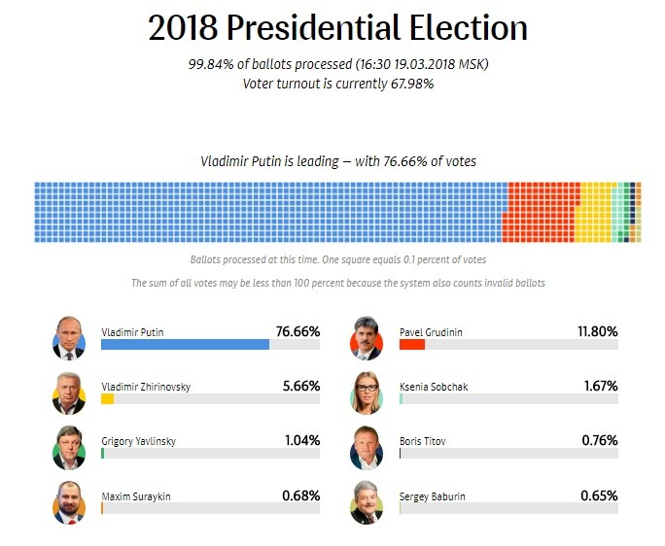Select the Vladimir Putin candidate name

coord(132,332)
